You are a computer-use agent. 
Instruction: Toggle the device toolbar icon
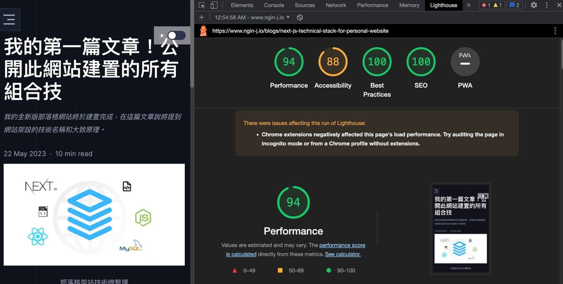tap(214, 5)
